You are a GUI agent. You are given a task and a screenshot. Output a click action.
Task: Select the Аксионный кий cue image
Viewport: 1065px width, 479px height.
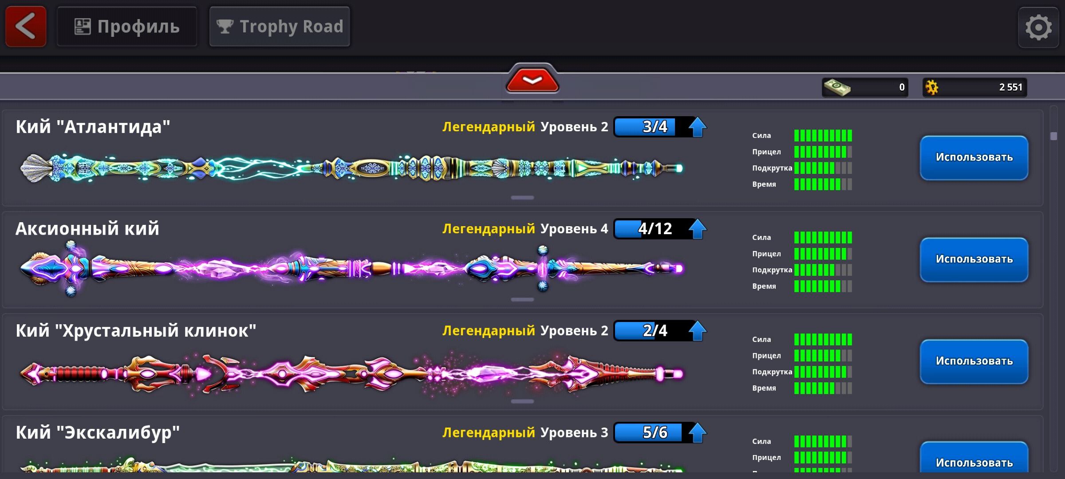coord(351,269)
